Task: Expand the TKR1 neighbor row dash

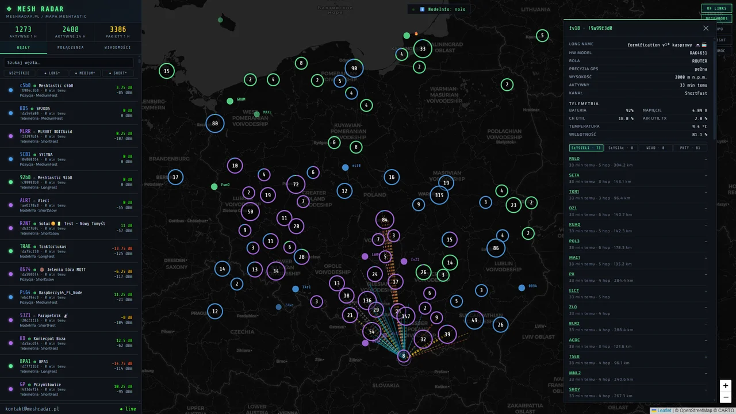Action: click(706, 191)
